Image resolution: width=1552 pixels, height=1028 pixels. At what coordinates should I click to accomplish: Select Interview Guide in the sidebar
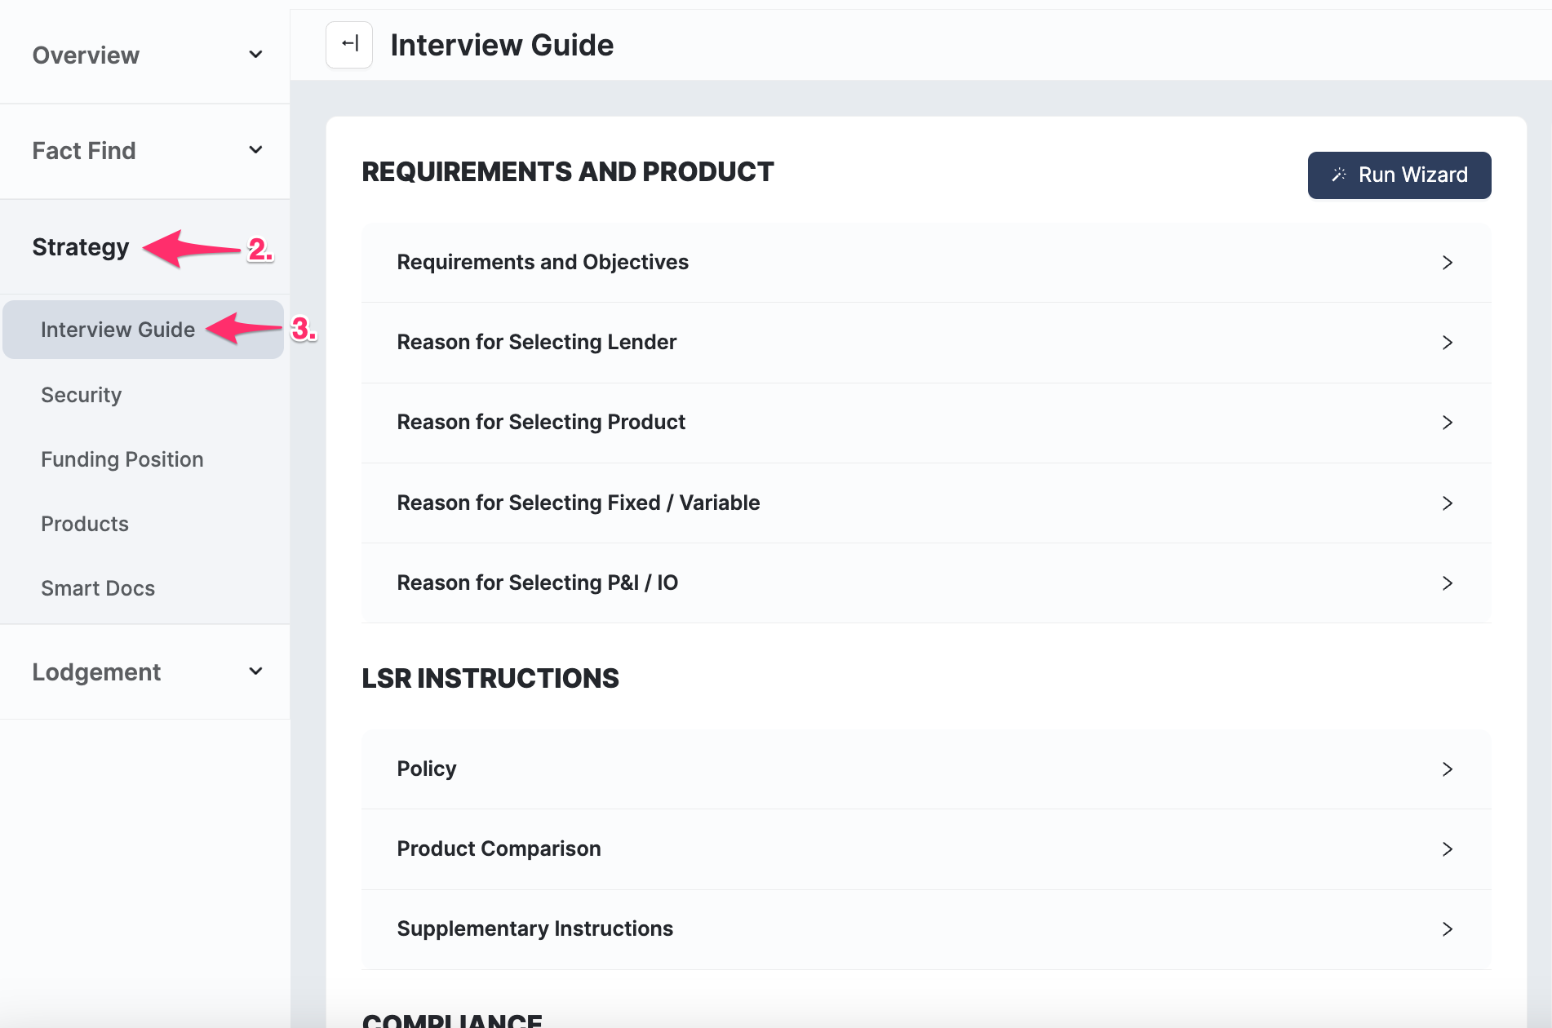[x=118, y=330]
